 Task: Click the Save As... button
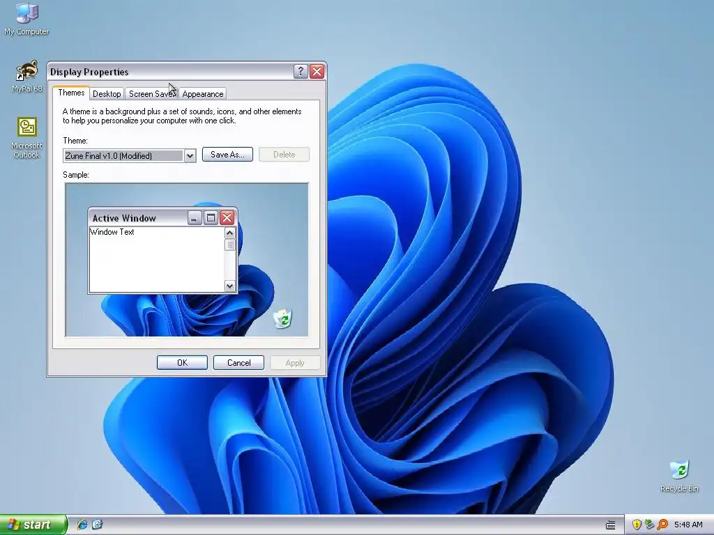(x=227, y=154)
